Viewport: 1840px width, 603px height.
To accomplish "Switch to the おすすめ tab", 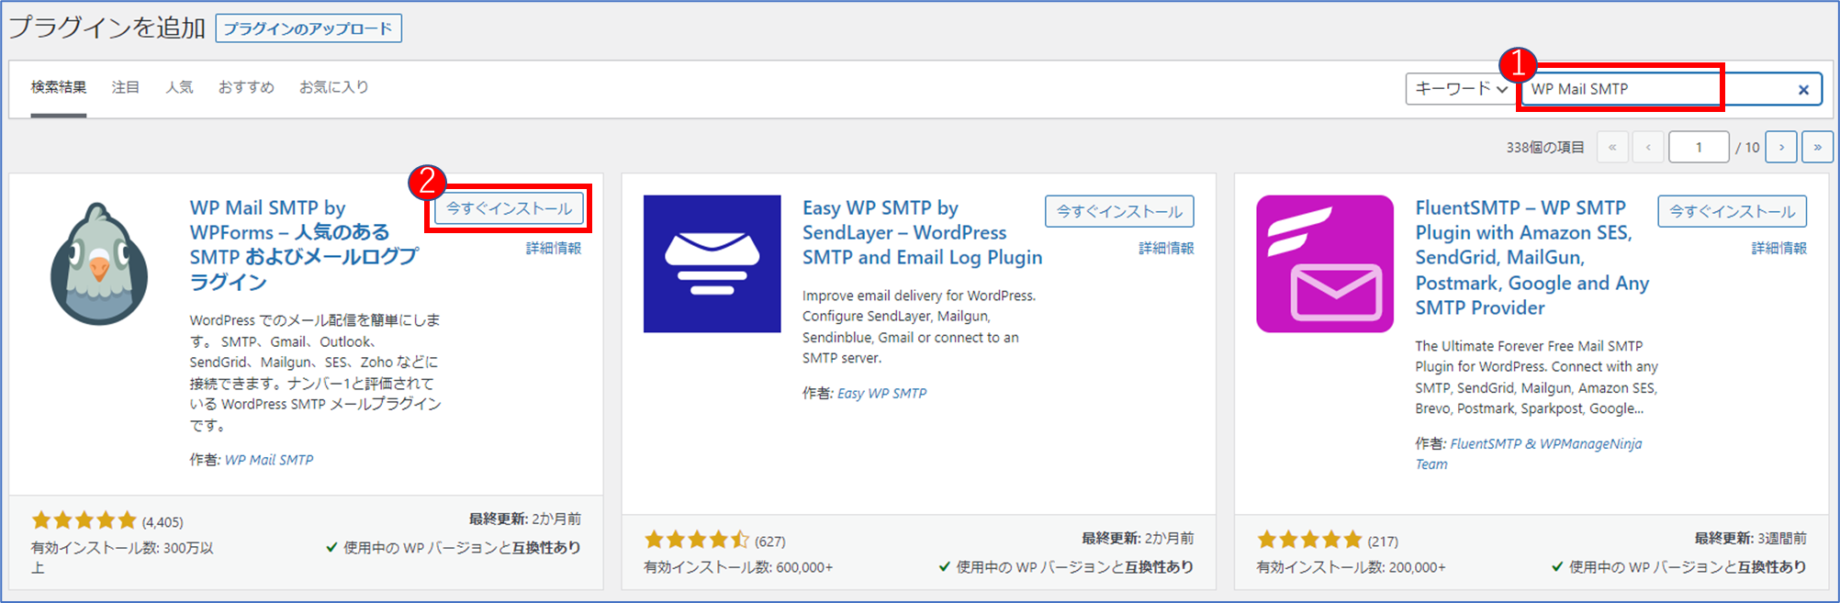I will 246,87.
